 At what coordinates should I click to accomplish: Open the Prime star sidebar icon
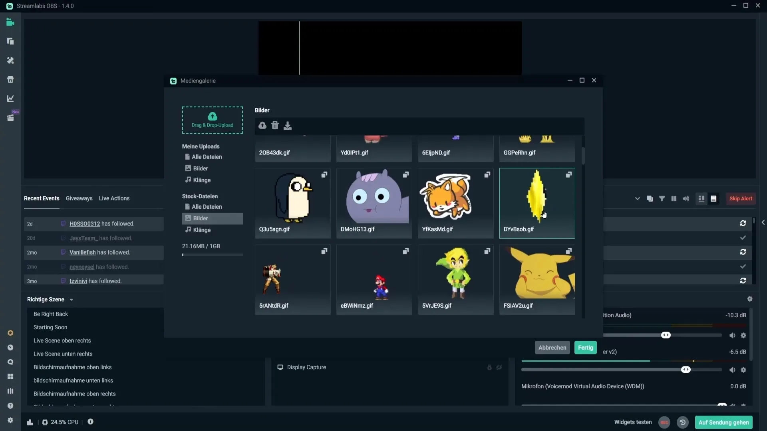[10, 333]
